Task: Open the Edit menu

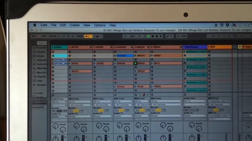Action: point(63,25)
